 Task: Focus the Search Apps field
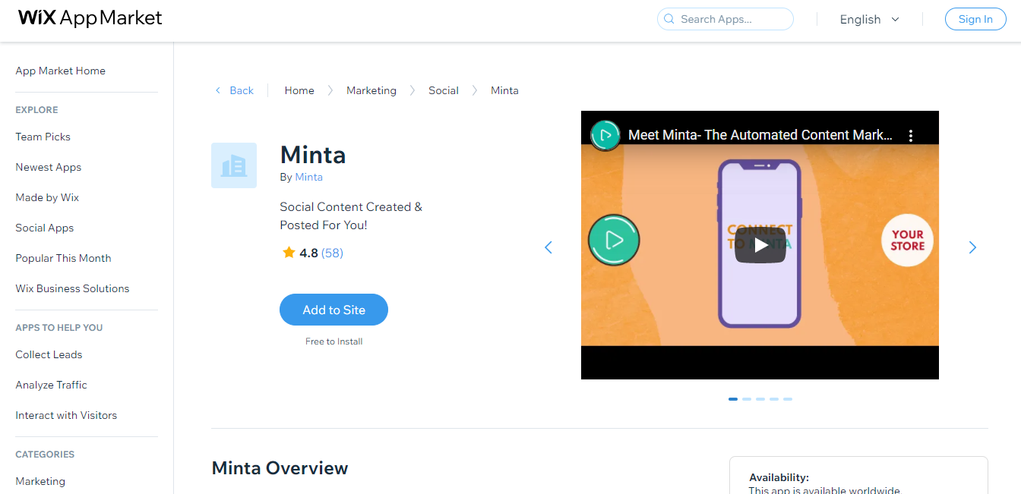(725, 19)
